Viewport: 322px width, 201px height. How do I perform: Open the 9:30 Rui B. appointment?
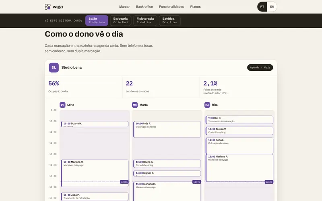click(x=239, y=120)
